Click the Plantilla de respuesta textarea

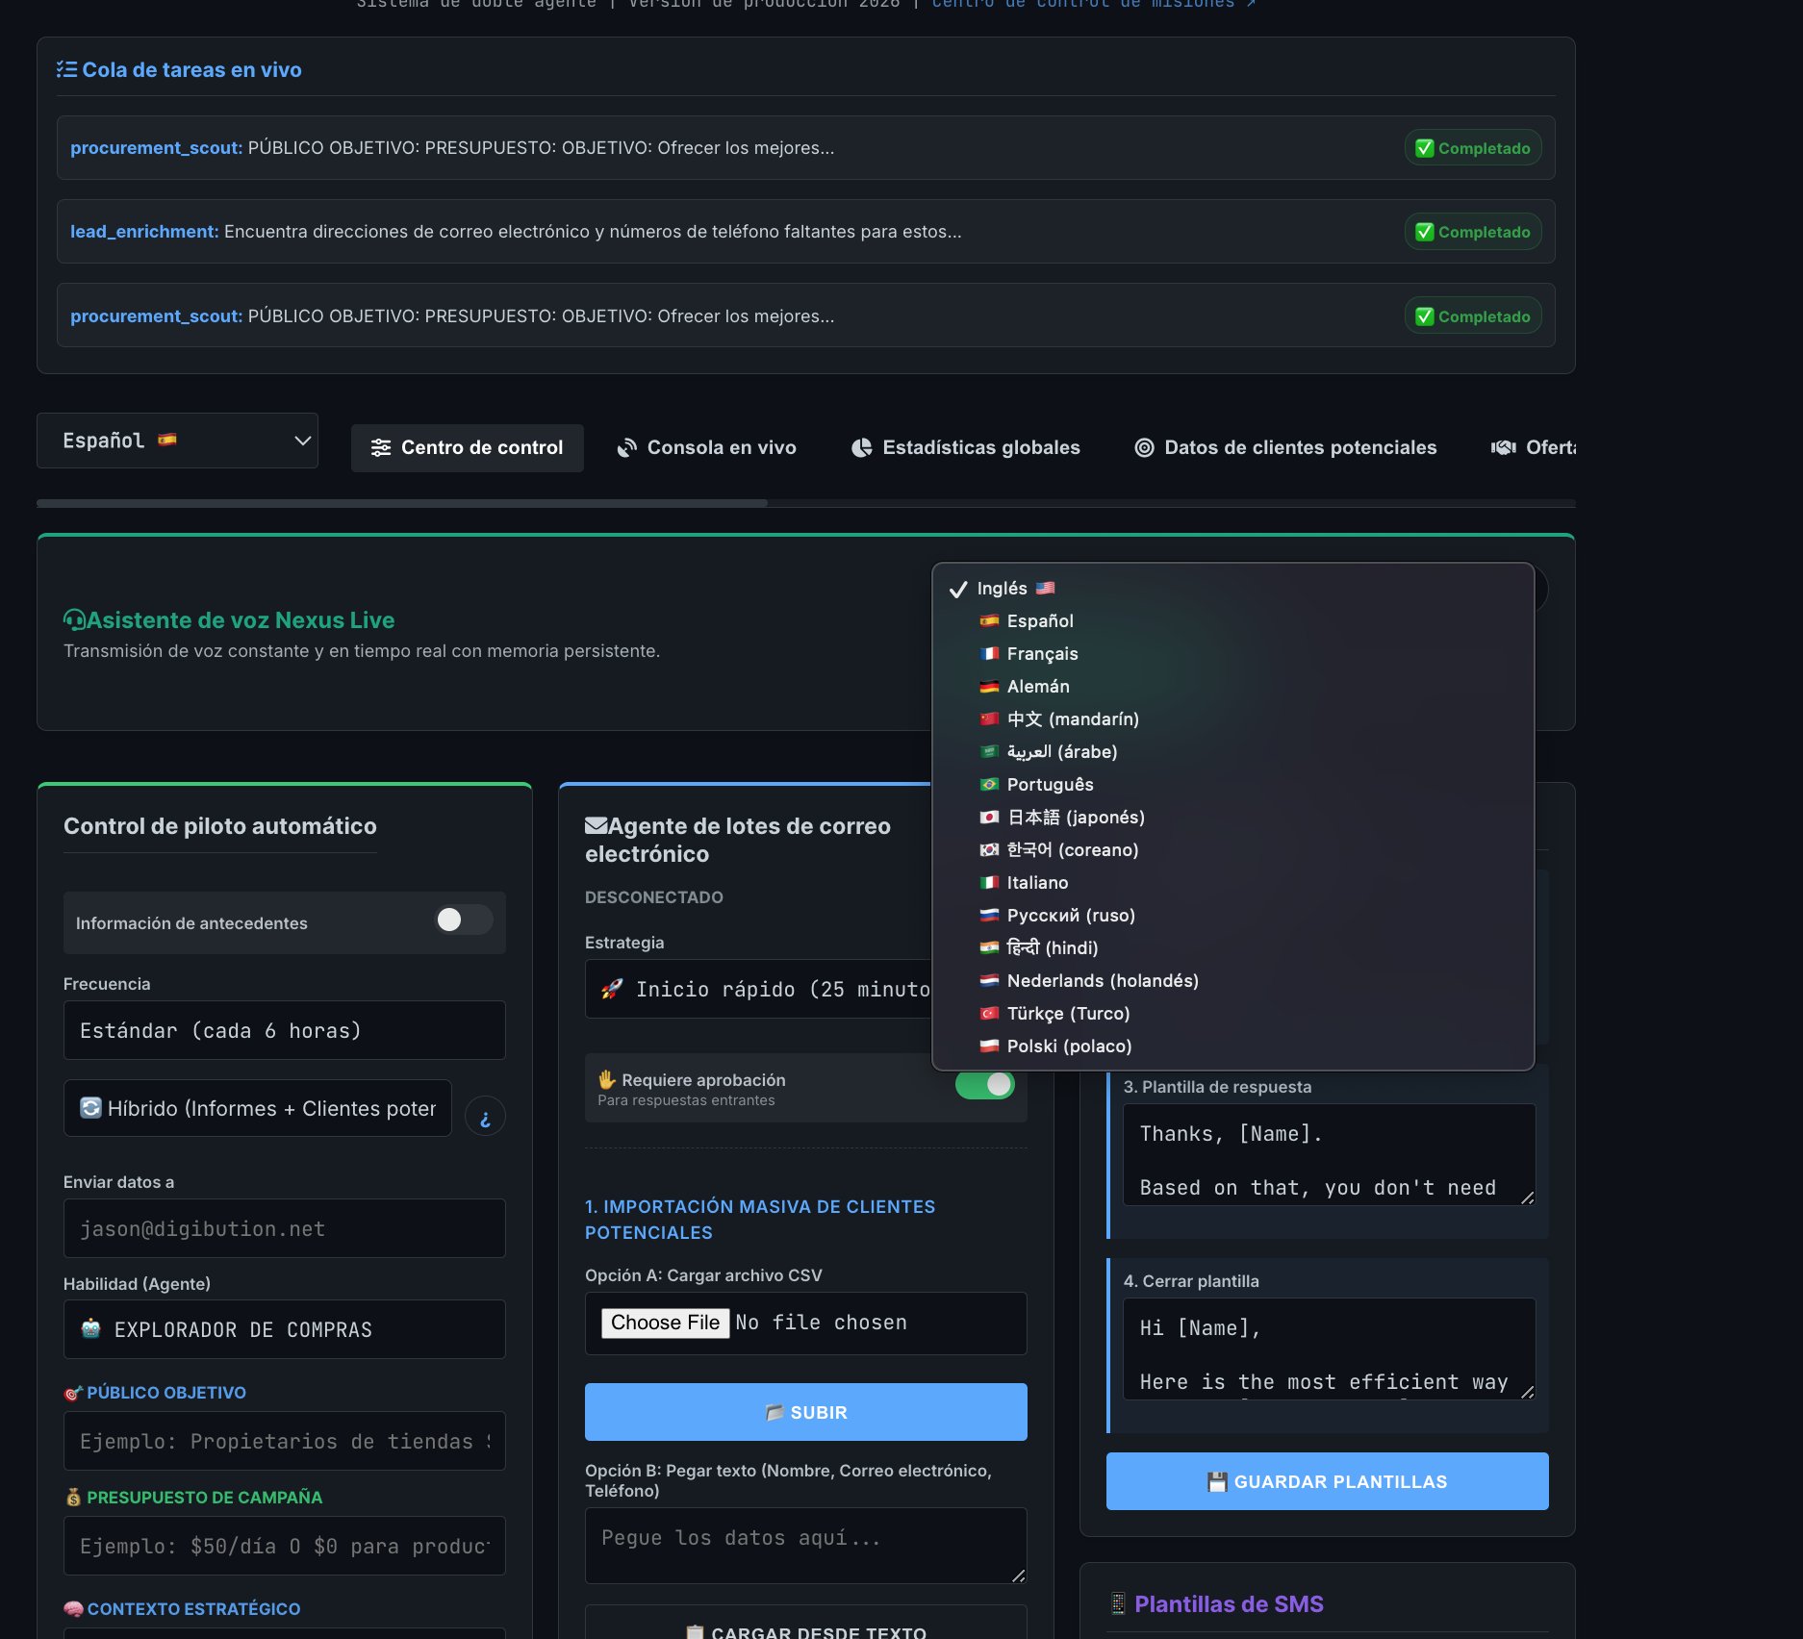1330,1154
